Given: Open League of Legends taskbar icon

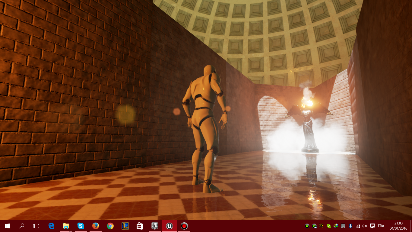Looking at the screenshot, I should click(125, 226).
